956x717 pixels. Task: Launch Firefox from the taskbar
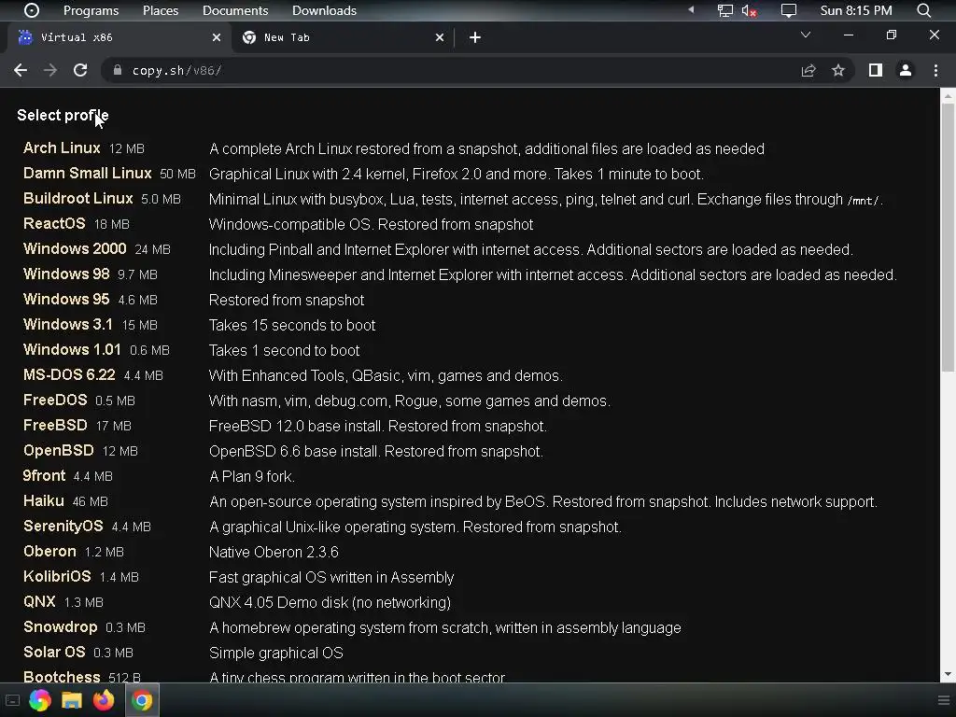point(103,700)
